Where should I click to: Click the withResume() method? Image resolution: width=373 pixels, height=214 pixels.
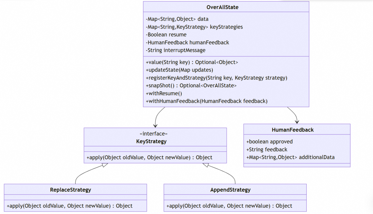(164, 93)
